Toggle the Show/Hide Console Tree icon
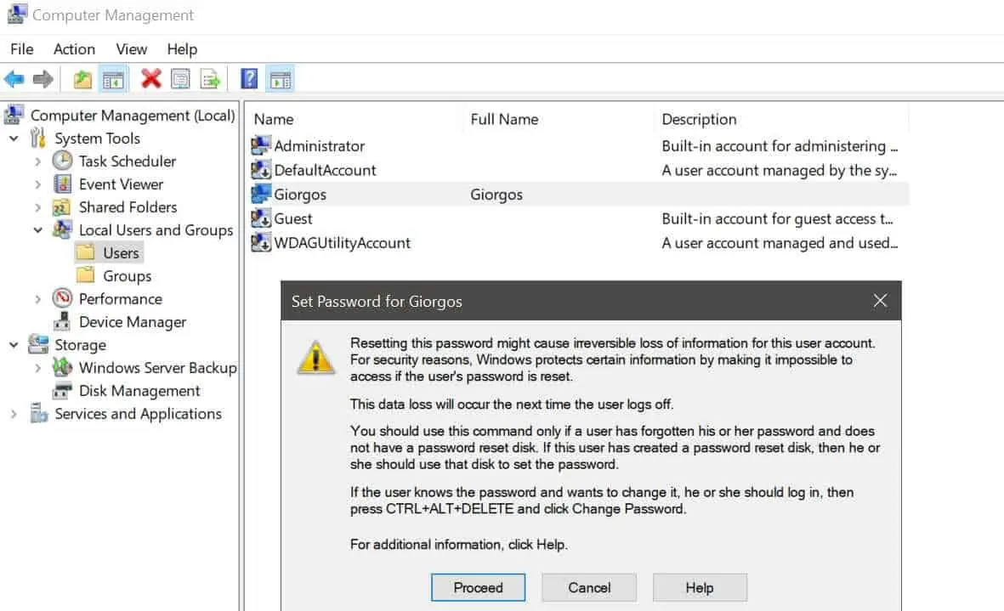The height and width of the screenshot is (611, 1004). [x=113, y=80]
